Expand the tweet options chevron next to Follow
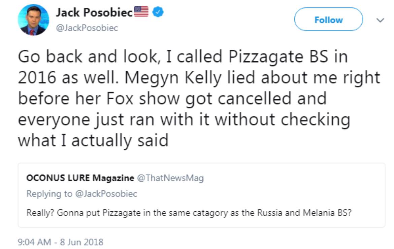The width and height of the screenshot is (394, 249). 380,20
